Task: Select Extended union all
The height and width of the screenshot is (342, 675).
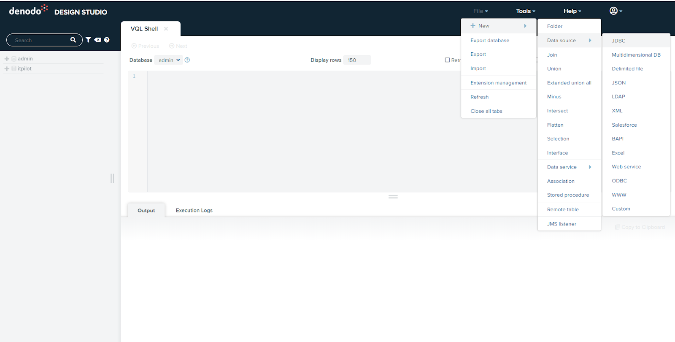Action: [x=569, y=83]
